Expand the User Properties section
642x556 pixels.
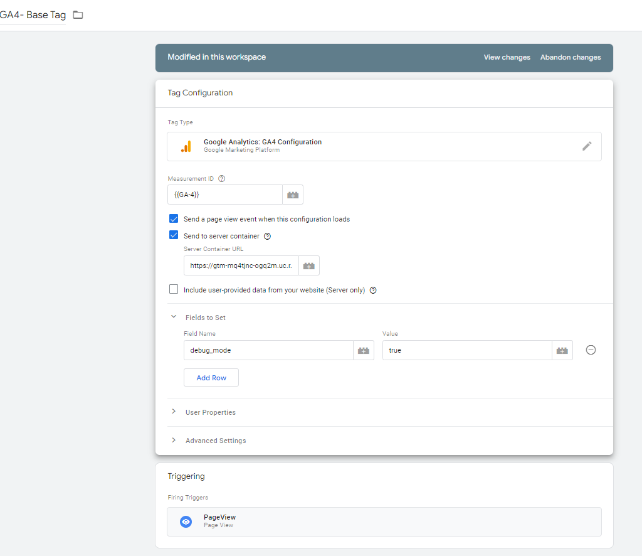174,412
